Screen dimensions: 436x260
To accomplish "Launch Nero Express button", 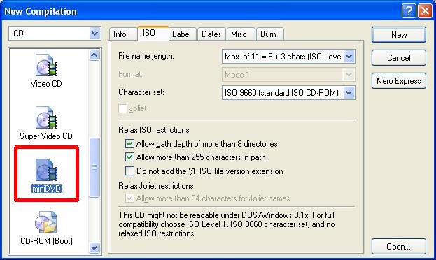I will (399, 81).
